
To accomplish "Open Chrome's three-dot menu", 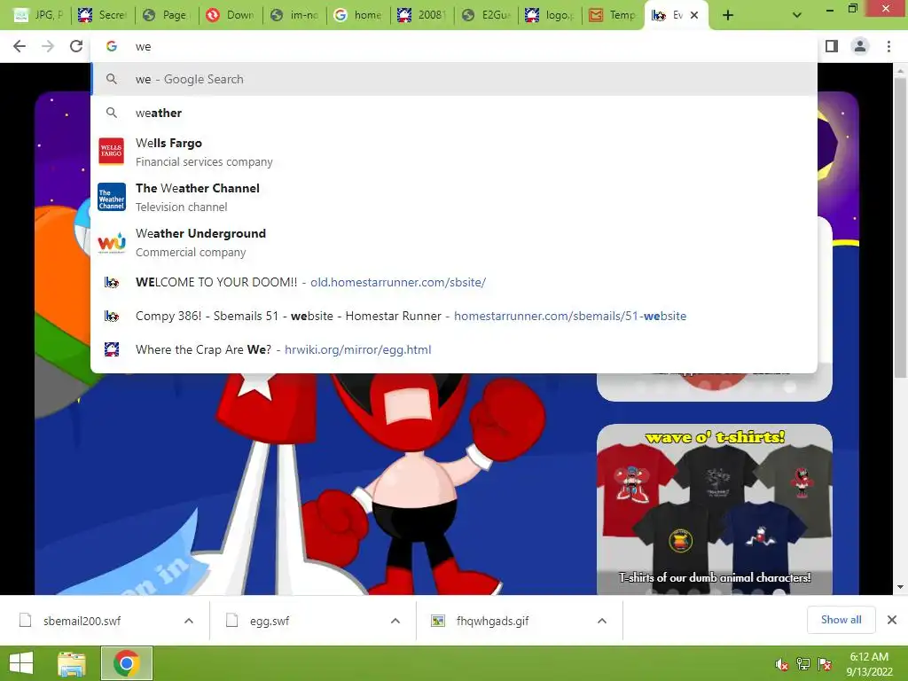I will [888, 46].
